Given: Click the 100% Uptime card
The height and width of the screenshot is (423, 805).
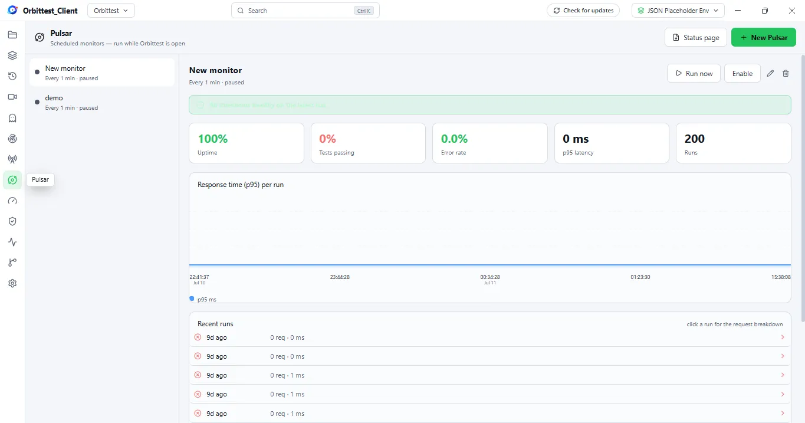Looking at the screenshot, I should pos(247,143).
